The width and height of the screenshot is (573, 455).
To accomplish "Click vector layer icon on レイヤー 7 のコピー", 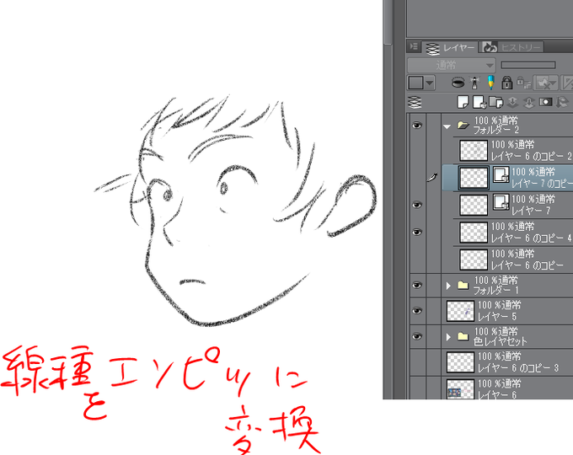I will 501,174.
